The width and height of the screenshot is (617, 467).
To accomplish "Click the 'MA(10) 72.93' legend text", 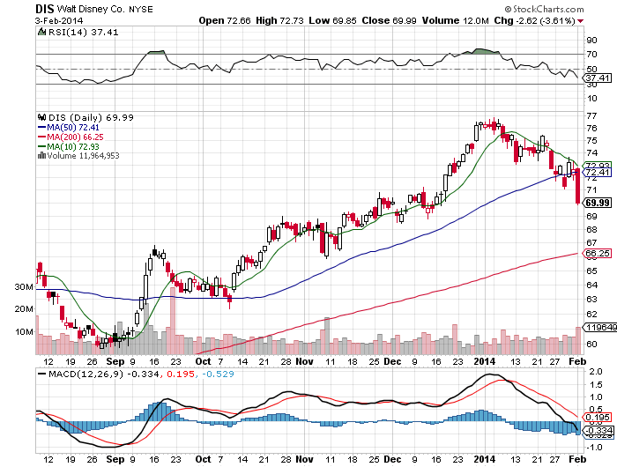I will [73, 147].
